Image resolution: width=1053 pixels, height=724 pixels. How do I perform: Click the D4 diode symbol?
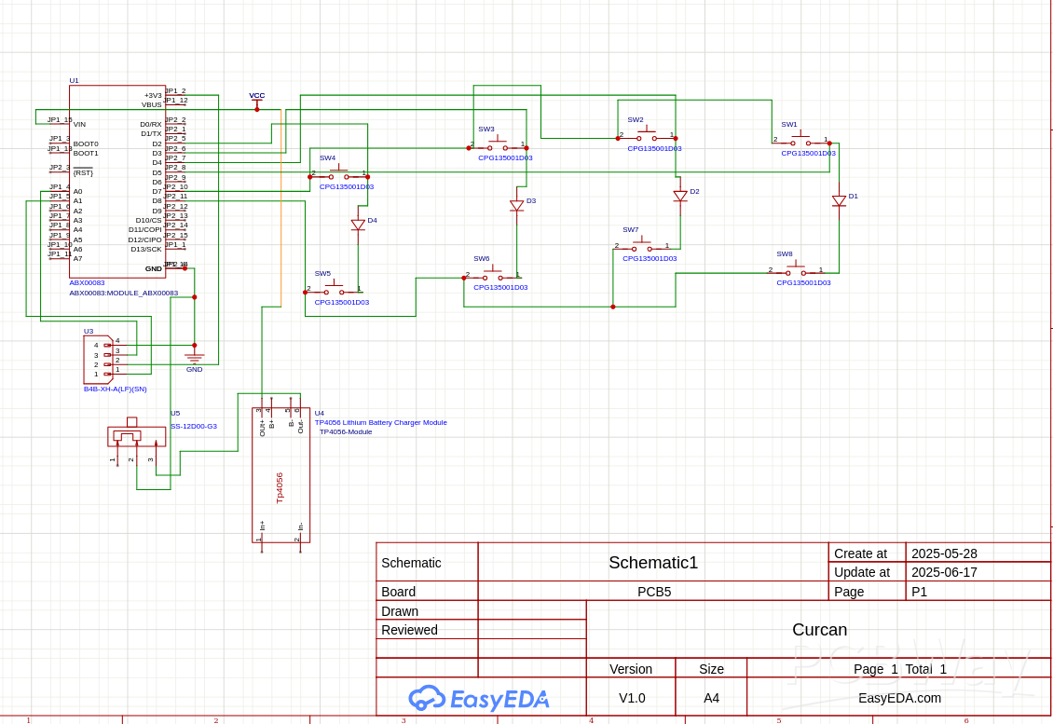click(358, 225)
